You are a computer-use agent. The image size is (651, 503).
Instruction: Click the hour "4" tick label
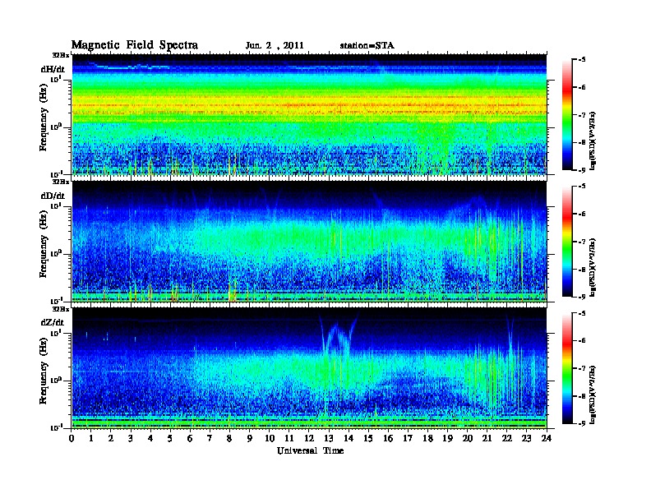point(150,439)
